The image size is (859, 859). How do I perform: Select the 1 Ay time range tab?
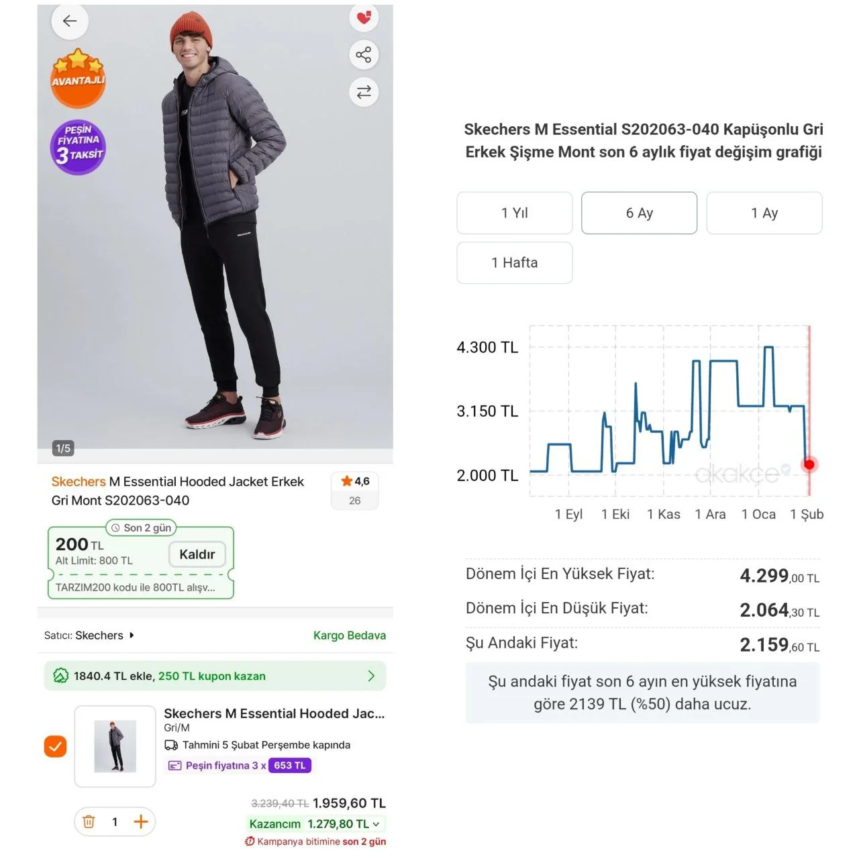tap(764, 213)
